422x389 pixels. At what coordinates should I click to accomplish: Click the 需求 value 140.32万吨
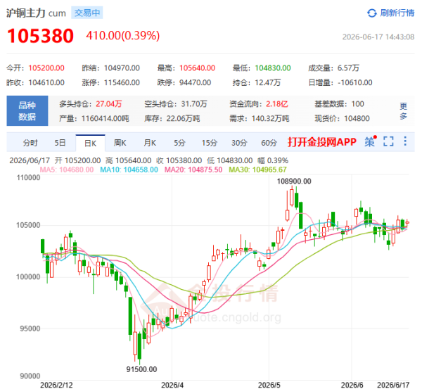tap(271, 118)
